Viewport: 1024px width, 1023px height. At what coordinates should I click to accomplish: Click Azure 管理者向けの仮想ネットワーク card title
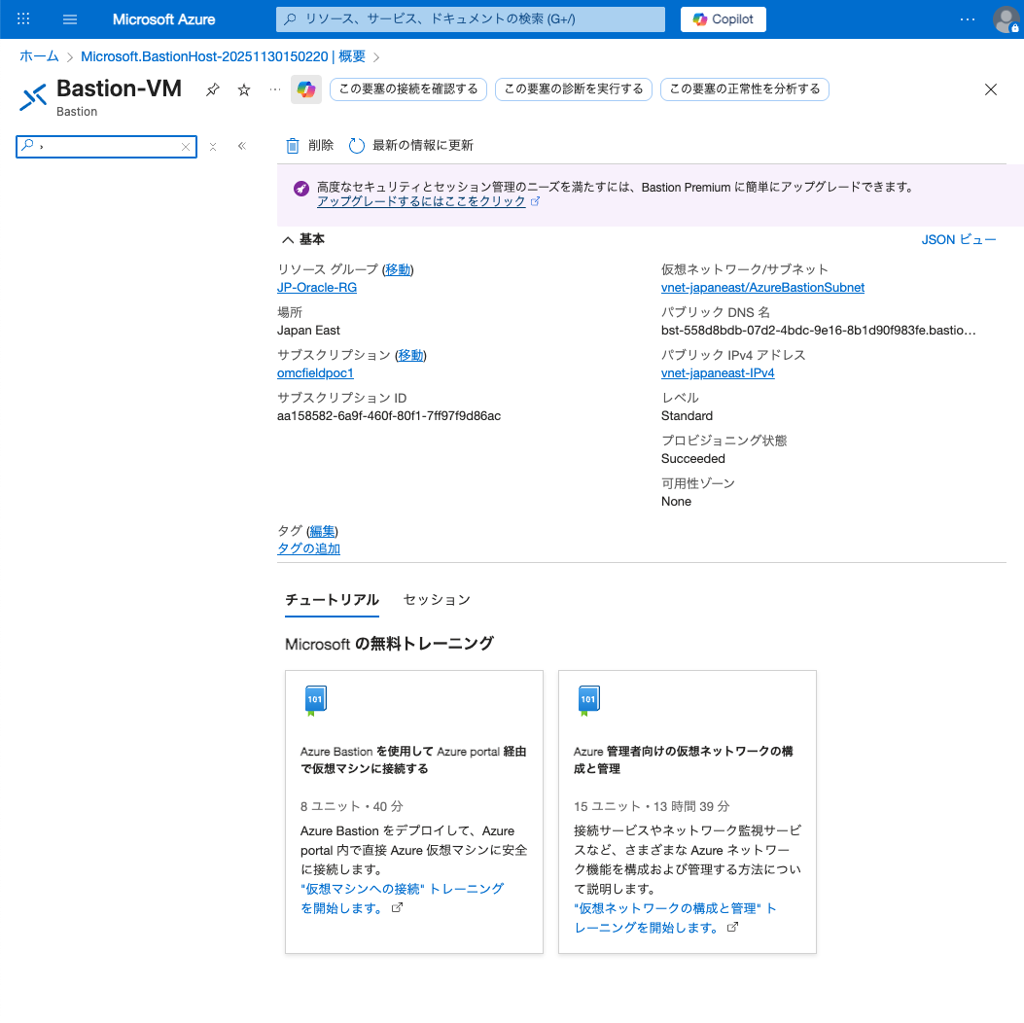[683, 759]
